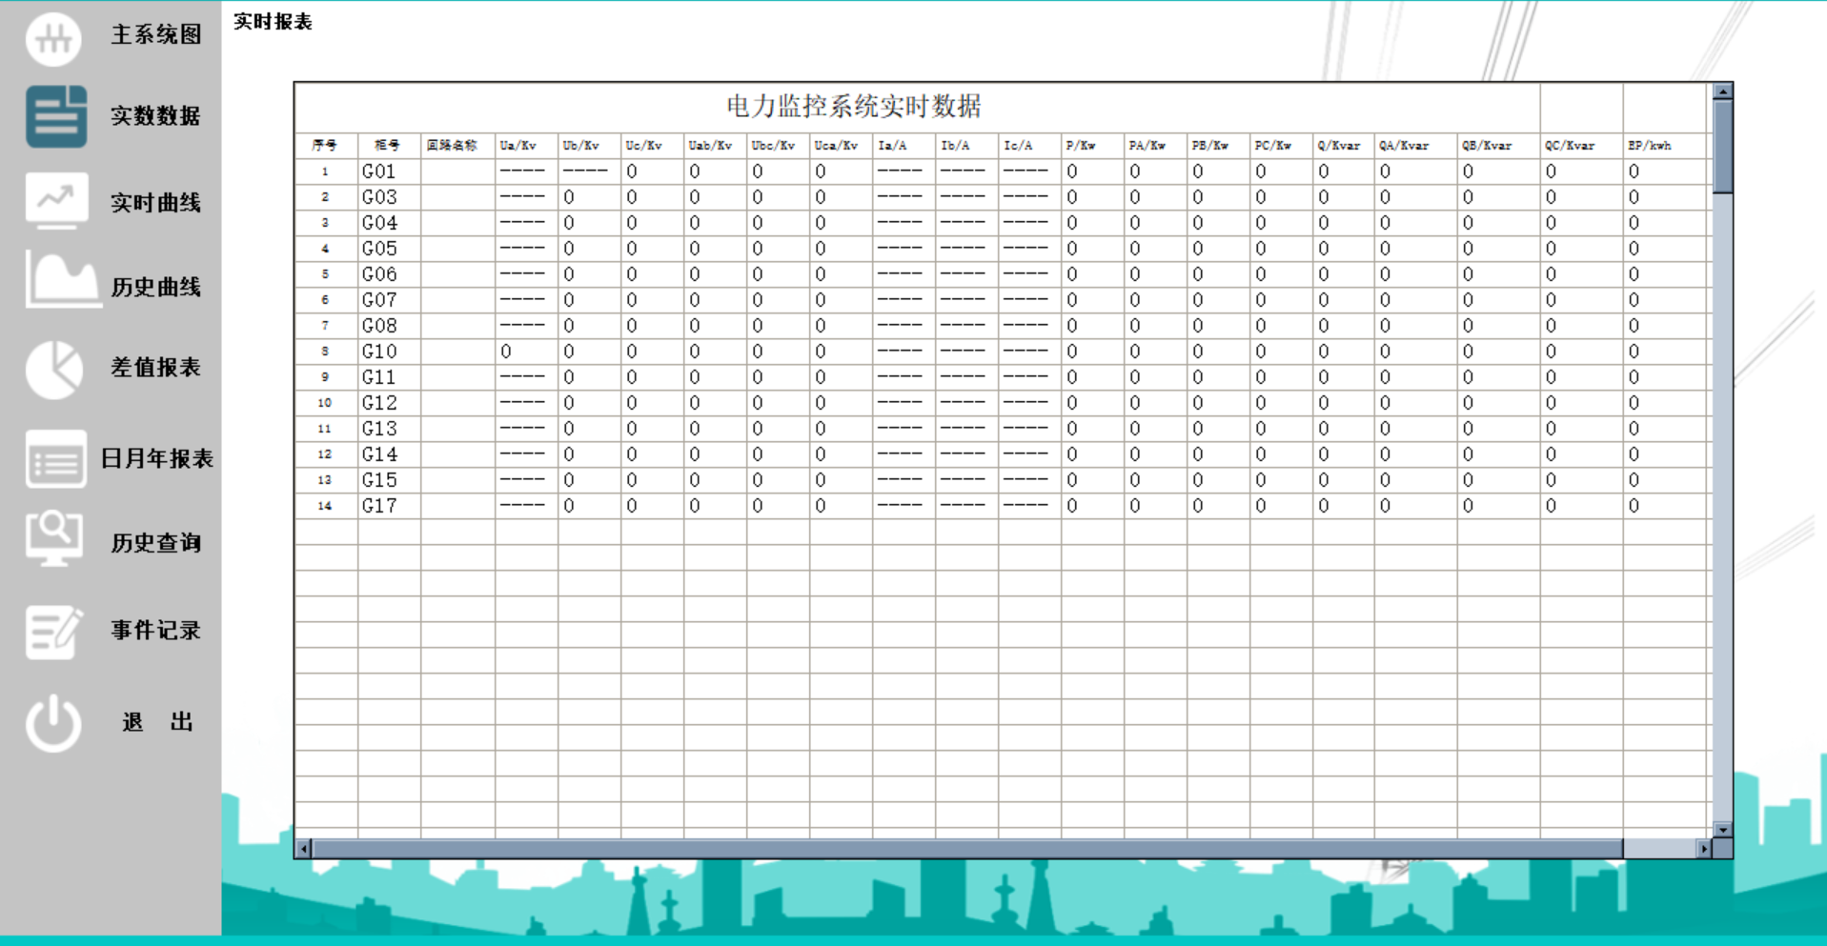
Task: Select the 差值报表 pie-chart icon
Action: click(54, 368)
